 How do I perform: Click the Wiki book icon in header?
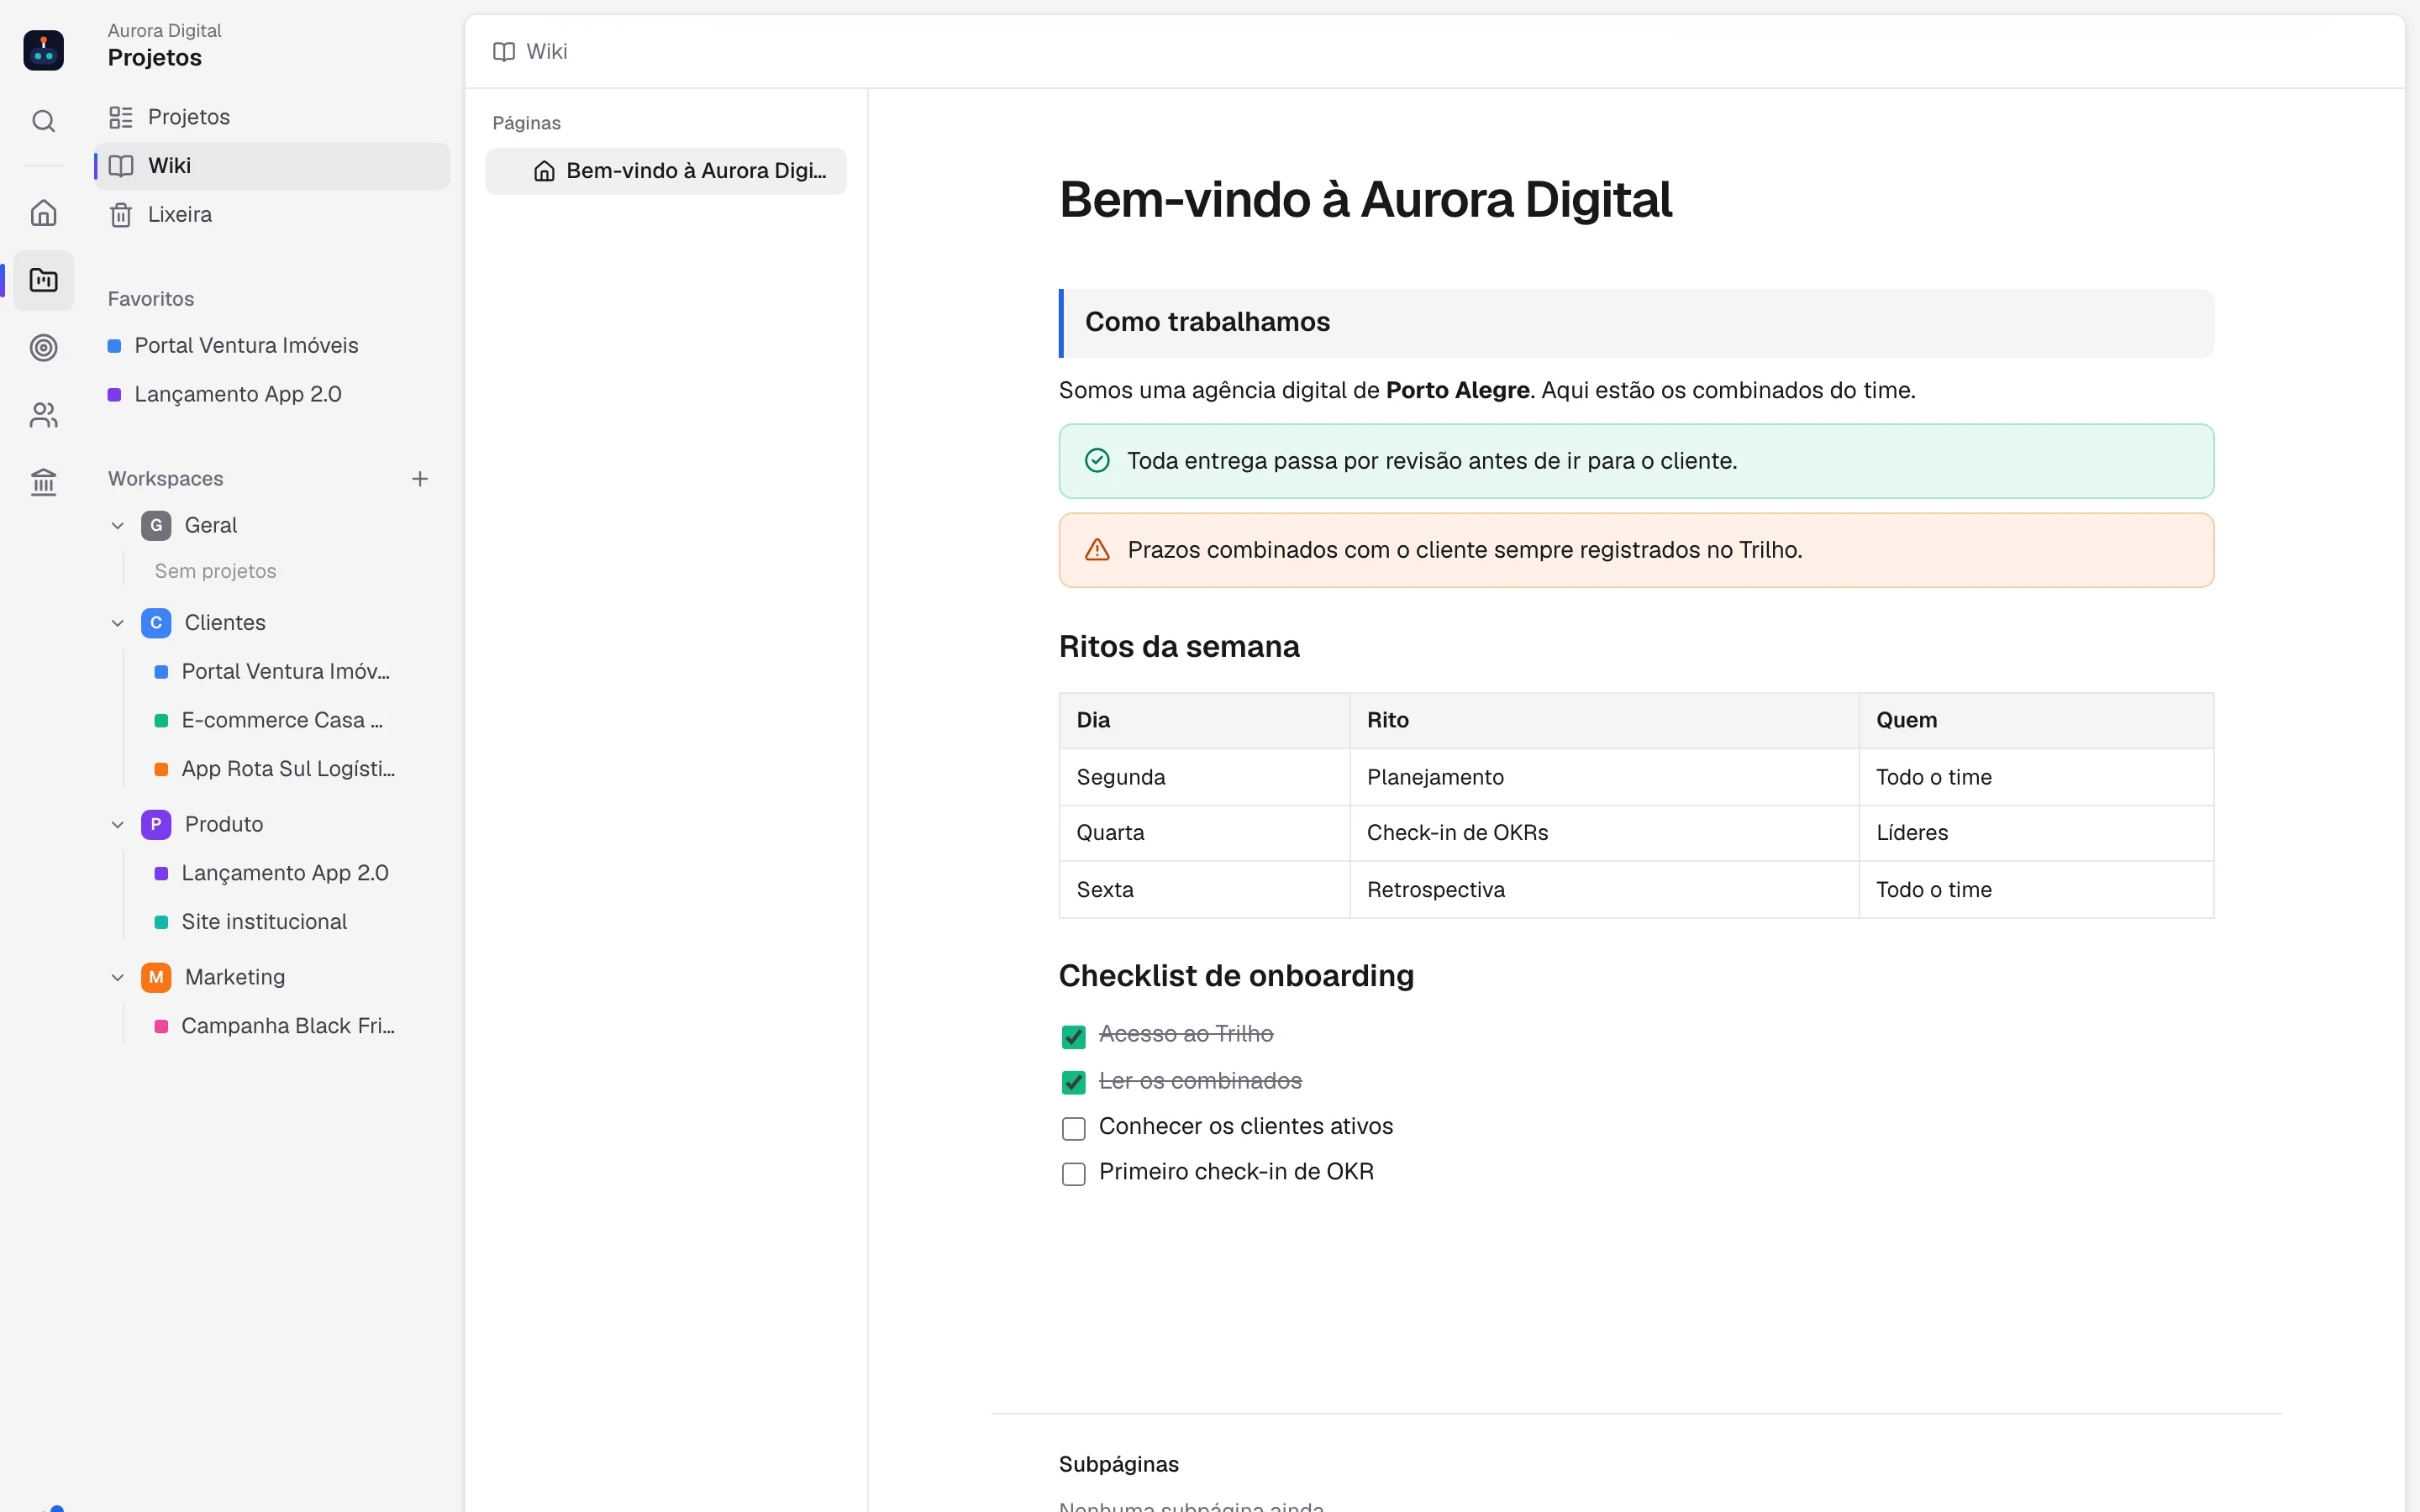pos(504,51)
